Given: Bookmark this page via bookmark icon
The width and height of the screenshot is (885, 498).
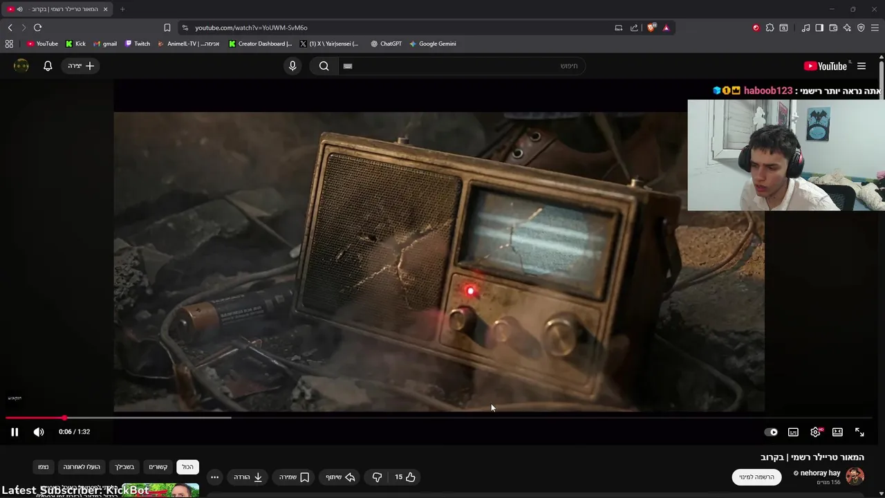Looking at the screenshot, I should [x=167, y=28].
